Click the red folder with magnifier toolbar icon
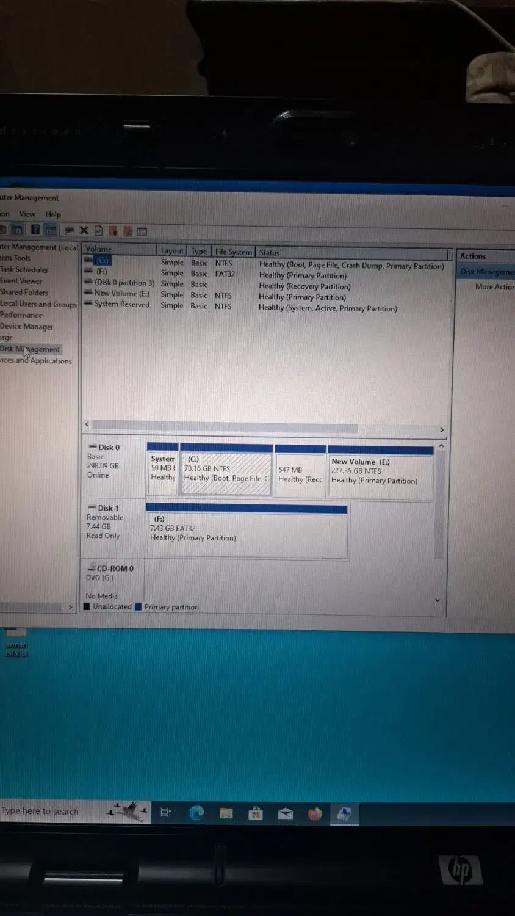 pos(128,231)
